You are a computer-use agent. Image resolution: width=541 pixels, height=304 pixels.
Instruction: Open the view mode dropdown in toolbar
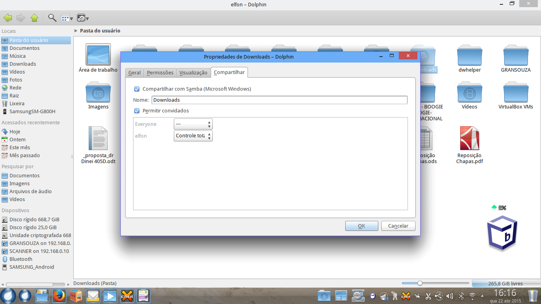coord(67,18)
